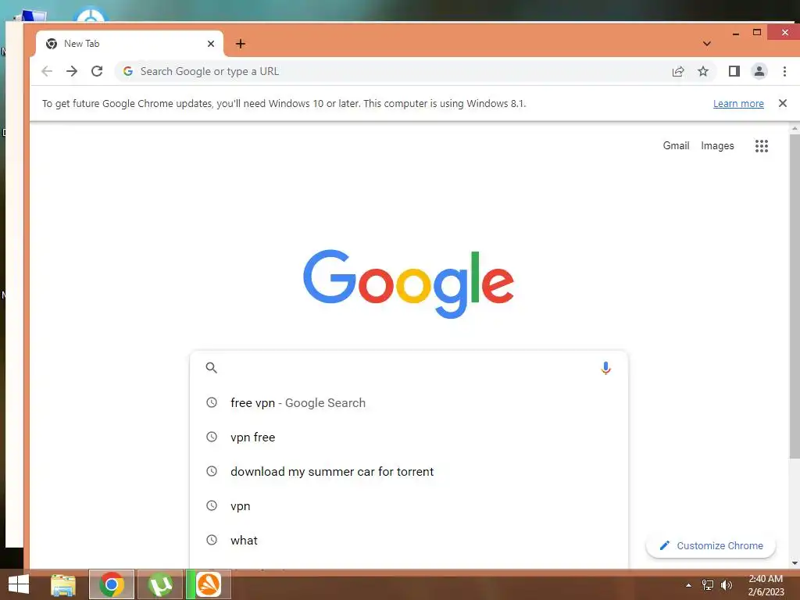
Task: Choose the 'what' suggestion
Action: click(x=408, y=541)
